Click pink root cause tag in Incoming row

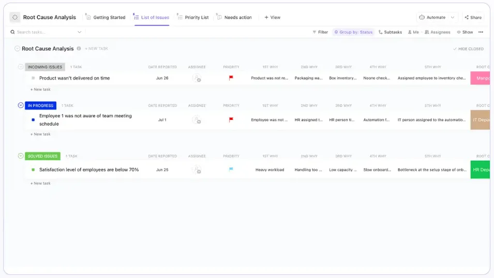tap(480, 78)
